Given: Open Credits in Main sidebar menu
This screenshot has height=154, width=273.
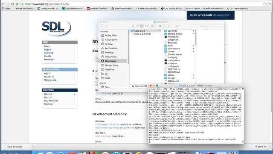Looking at the screenshot, I should (47, 56).
